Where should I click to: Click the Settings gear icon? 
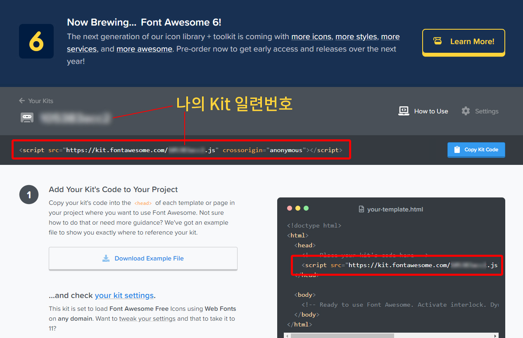pos(466,111)
